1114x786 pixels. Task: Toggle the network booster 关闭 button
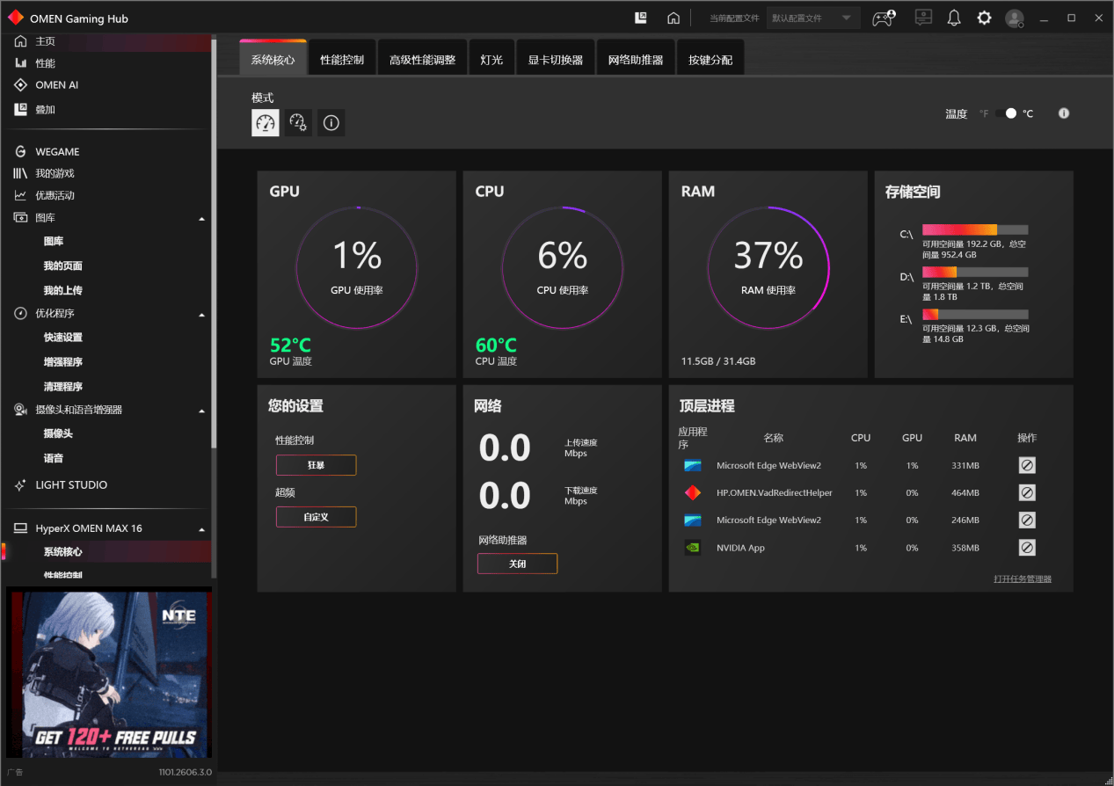(x=517, y=564)
